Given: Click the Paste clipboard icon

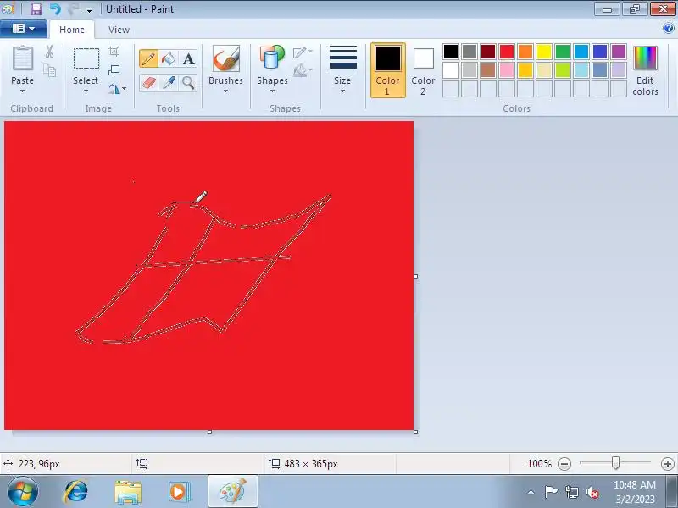Looking at the screenshot, I should pos(23,58).
